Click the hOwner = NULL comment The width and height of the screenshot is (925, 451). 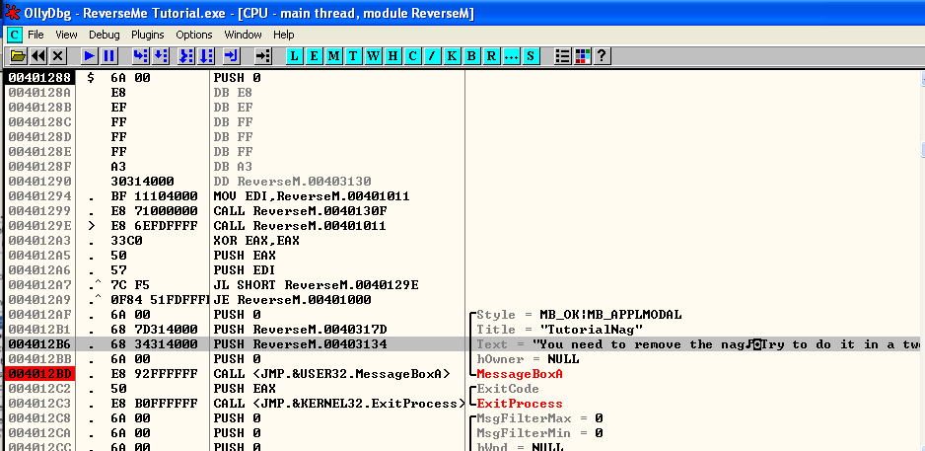click(528, 359)
